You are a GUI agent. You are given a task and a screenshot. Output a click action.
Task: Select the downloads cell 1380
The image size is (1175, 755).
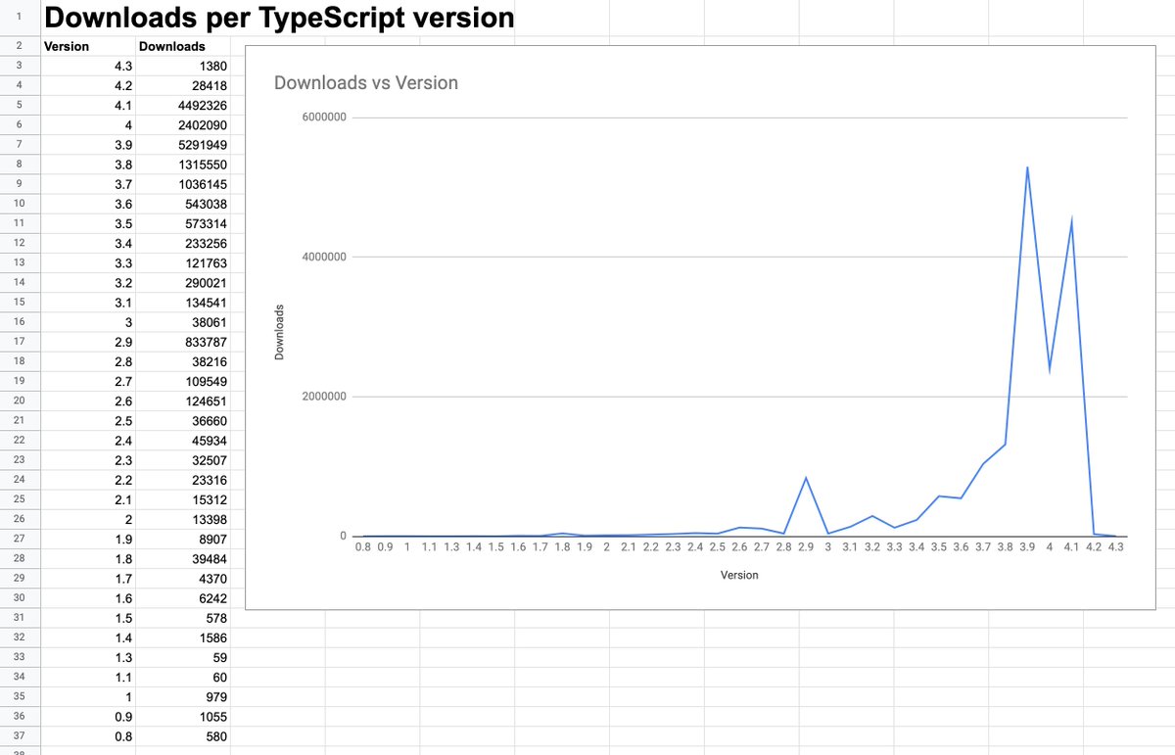(x=183, y=67)
